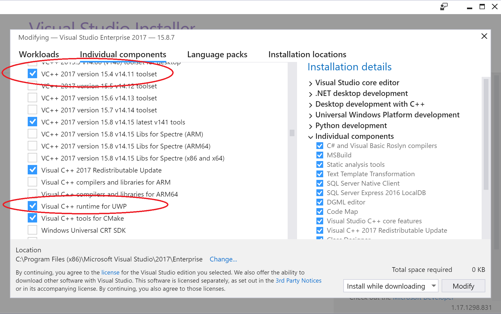501x314 pixels.
Task: Check Libs for Spectre (x86 and x64)
Action: [x=32, y=158]
